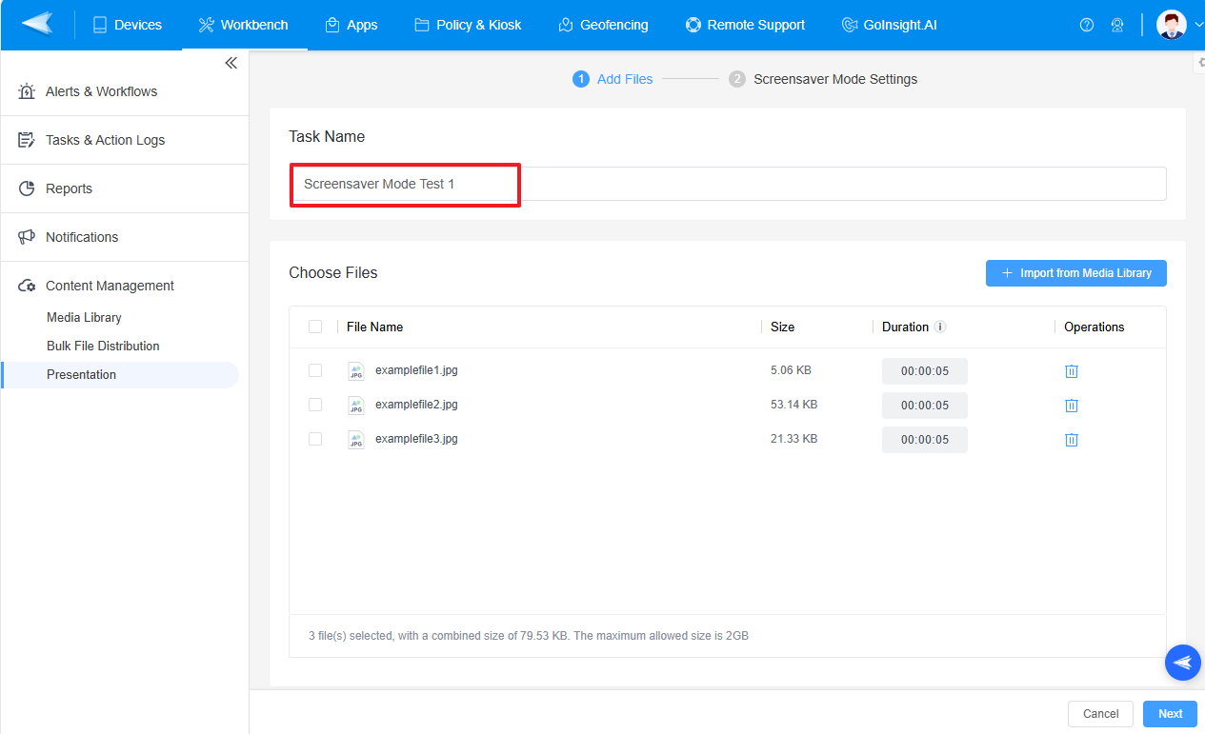This screenshot has width=1205, height=734.
Task: Open the help question mark icon
Action: point(1087,25)
